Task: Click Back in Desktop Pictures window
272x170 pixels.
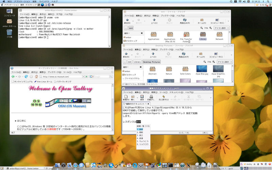Action: 126,55
